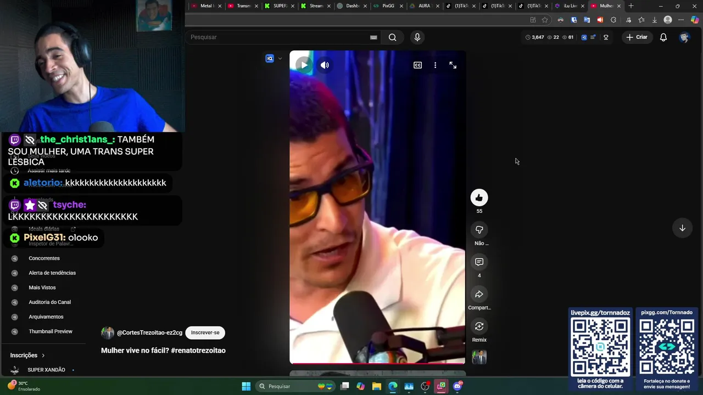Open YouTube notifications bell

tap(663, 37)
